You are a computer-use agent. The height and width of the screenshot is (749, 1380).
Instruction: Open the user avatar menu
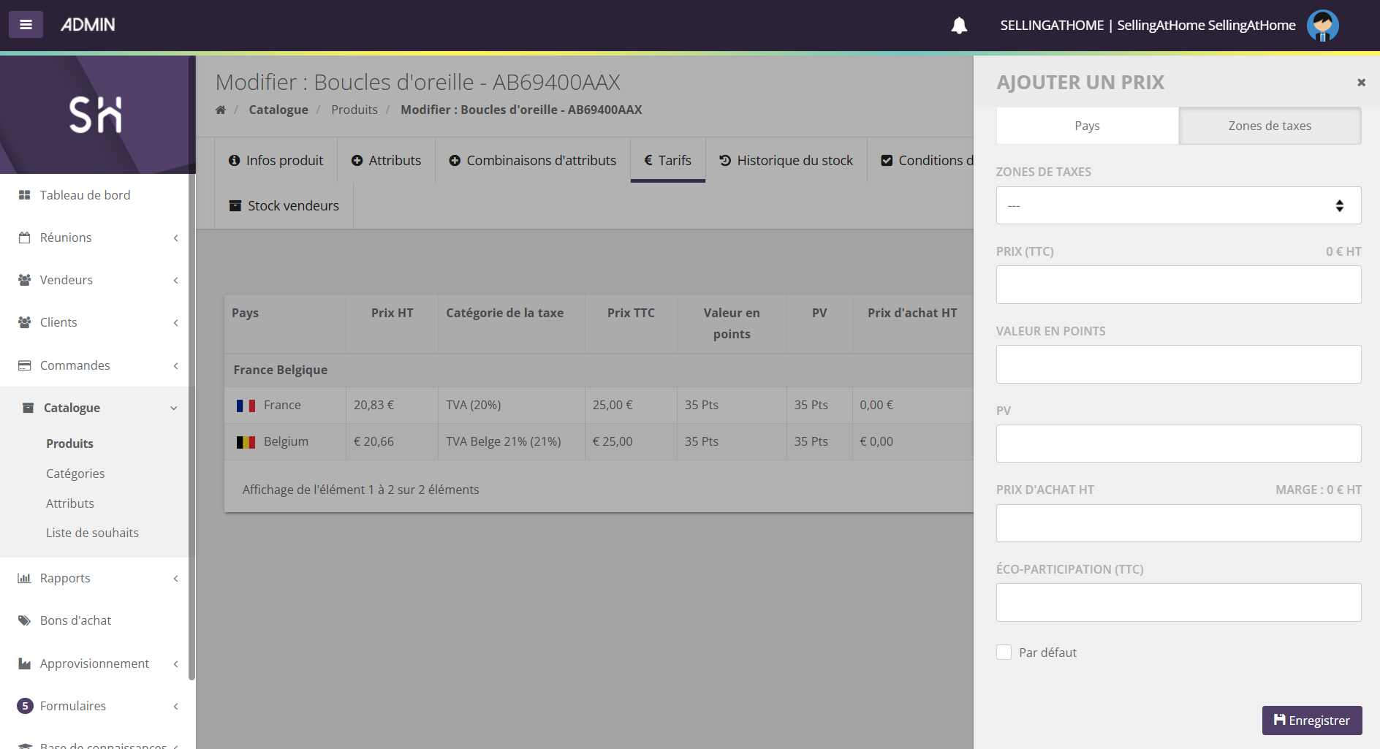1322,26
